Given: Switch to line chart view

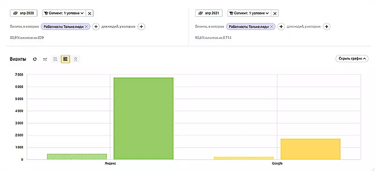Looking at the screenshot, I should click(45, 59).
